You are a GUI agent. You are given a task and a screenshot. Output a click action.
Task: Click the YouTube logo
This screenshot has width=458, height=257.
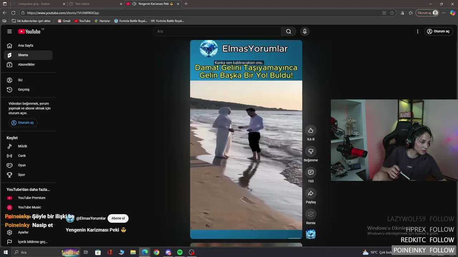(29, 31)
